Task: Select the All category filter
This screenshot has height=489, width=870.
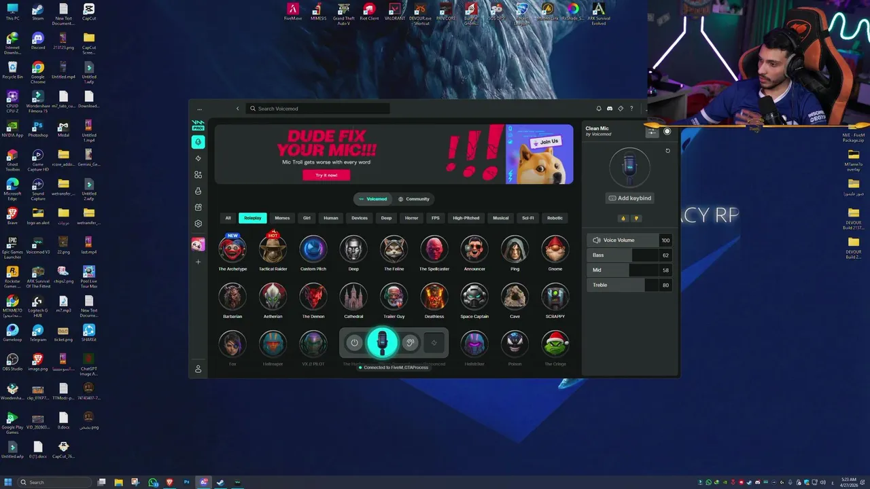Action: click(228, 218)
